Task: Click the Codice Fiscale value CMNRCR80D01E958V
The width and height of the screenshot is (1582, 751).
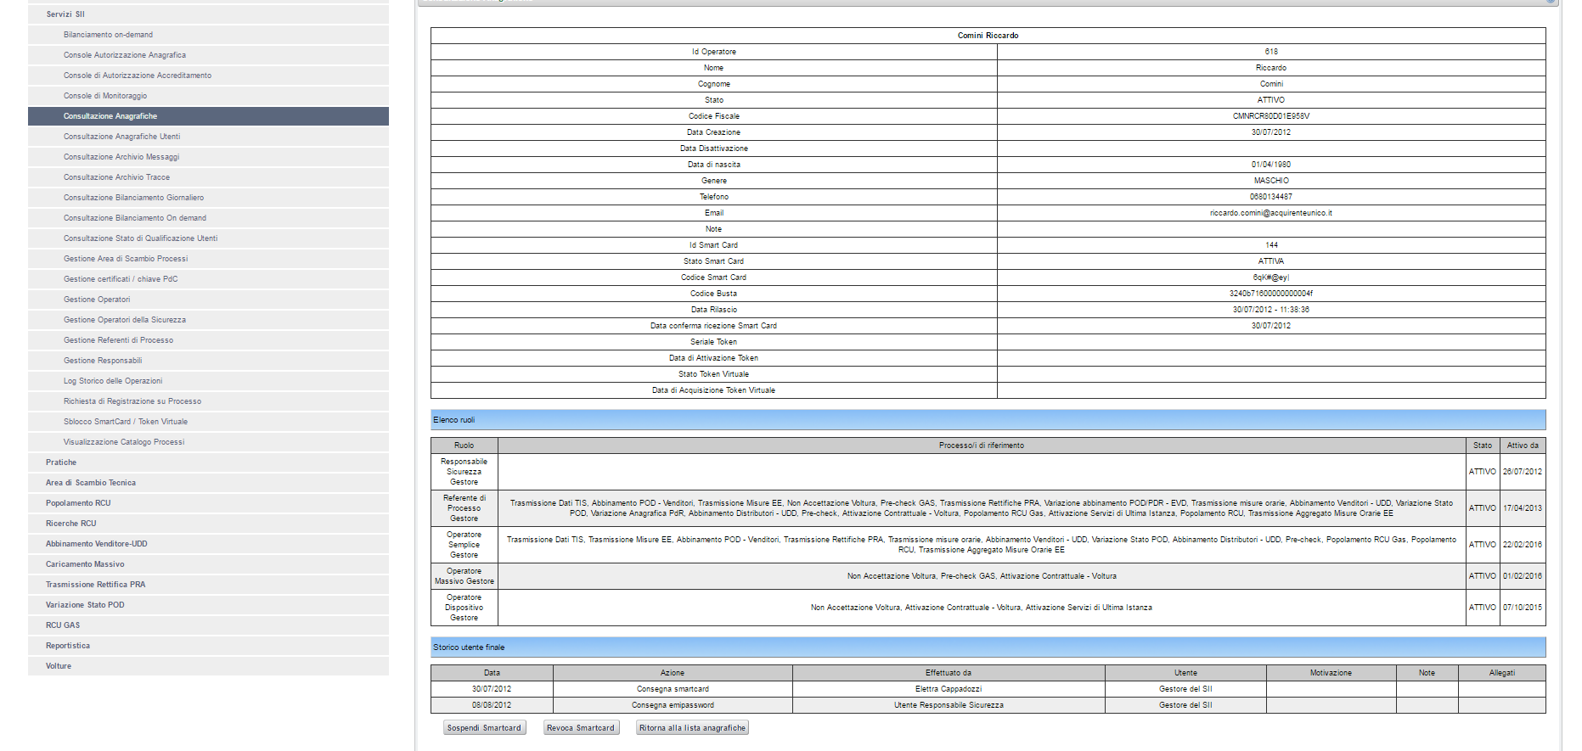Action: 1270,116
